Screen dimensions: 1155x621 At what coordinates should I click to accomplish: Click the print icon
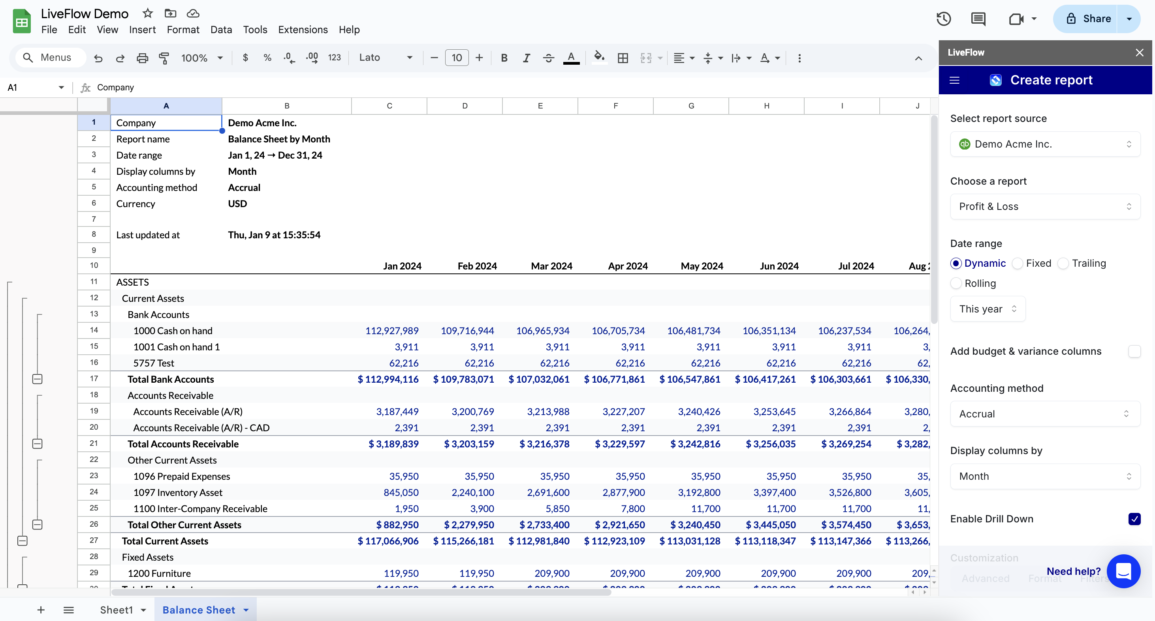click(142, 58)
